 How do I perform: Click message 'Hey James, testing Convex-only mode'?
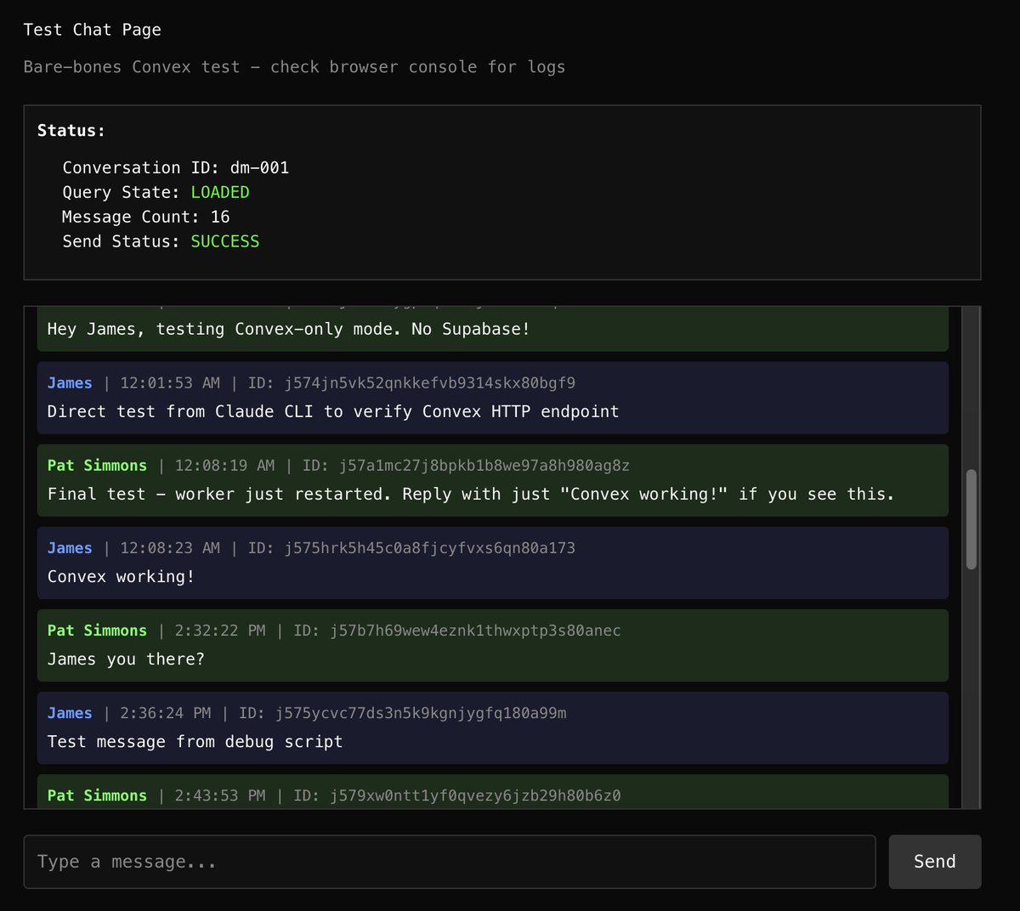coord(289,329)
